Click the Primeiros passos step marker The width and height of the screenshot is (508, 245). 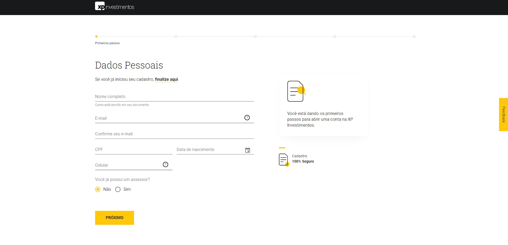point(97,36)
